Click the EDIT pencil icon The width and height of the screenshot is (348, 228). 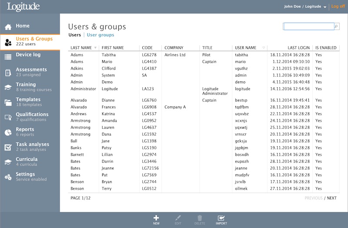coord(178,218)
